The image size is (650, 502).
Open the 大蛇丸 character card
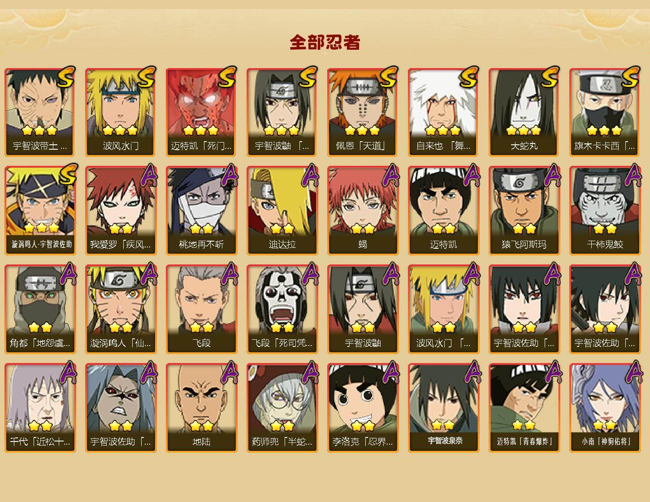[524, 112]
